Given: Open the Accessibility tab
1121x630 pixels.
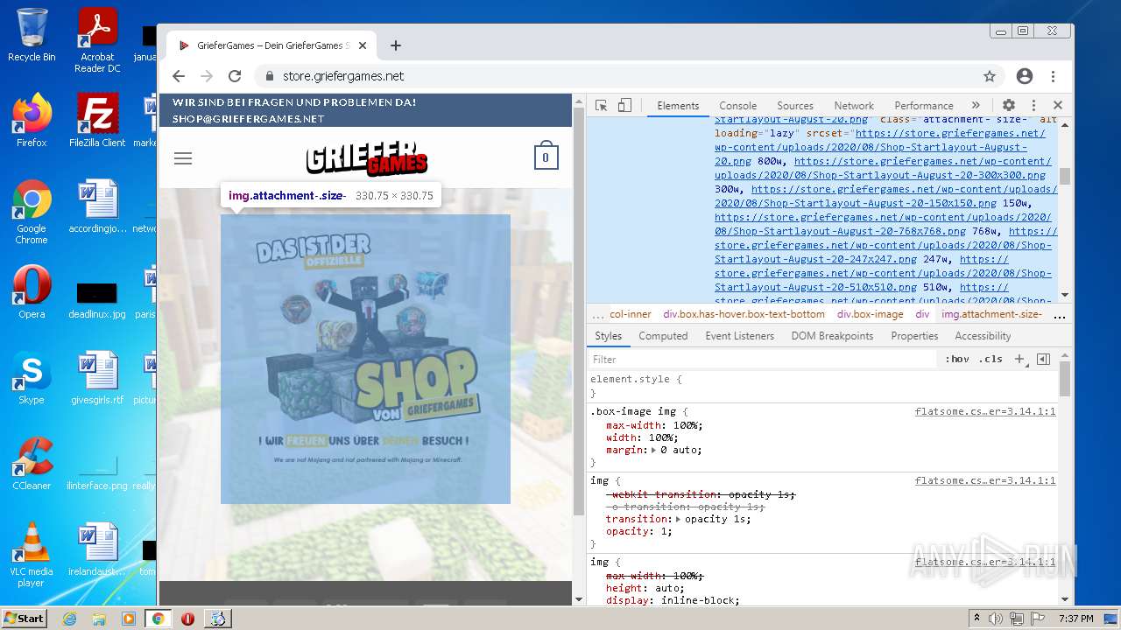Looking at the screenshot, I should [x=983, y=336].
